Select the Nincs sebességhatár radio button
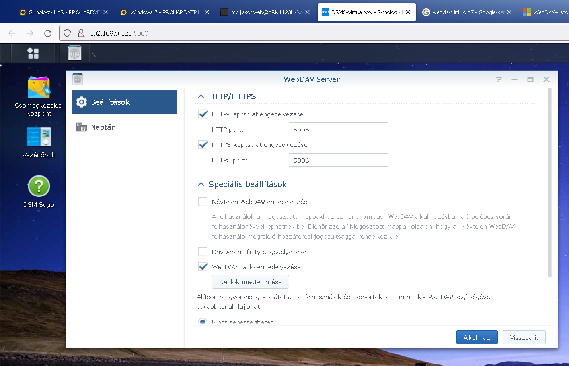The image size is (569, 366). tap(203, 322)
